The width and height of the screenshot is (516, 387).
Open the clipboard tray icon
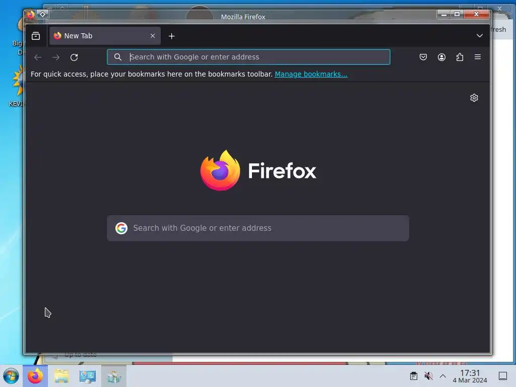pyautogui.click(x=414, y=376)
